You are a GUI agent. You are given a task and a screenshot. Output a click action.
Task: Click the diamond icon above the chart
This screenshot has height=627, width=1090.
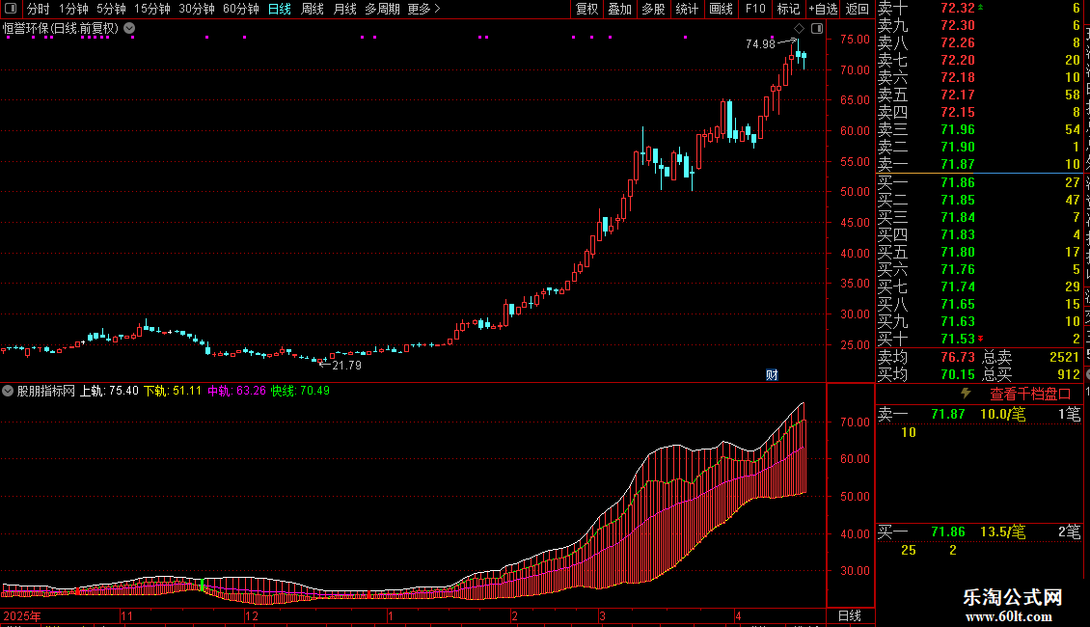click(x=799, y=29)
